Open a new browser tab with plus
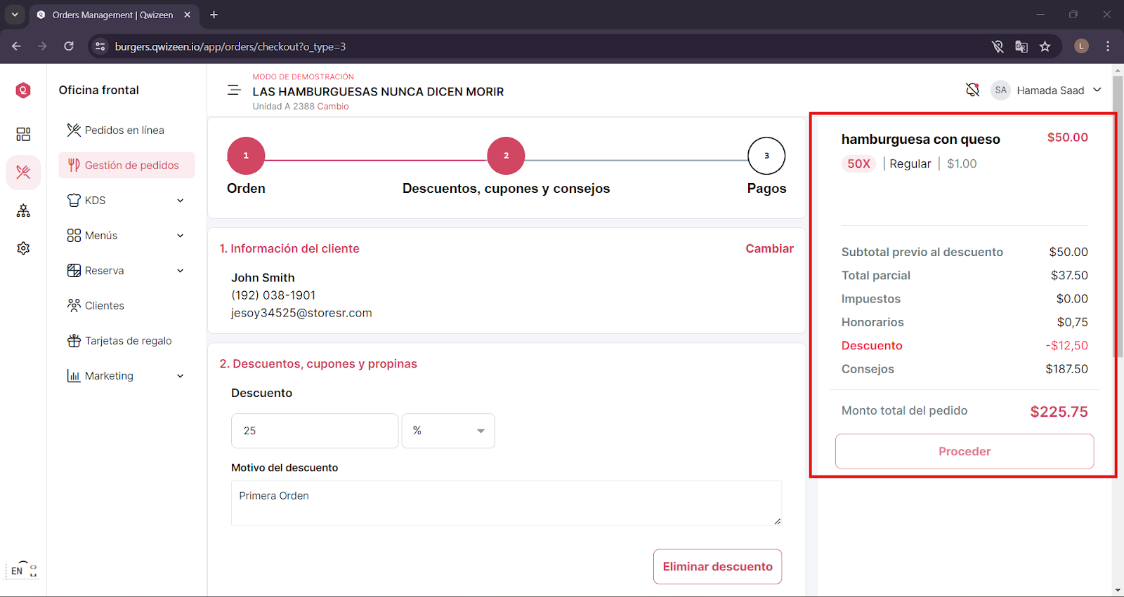 pos(214,15)
